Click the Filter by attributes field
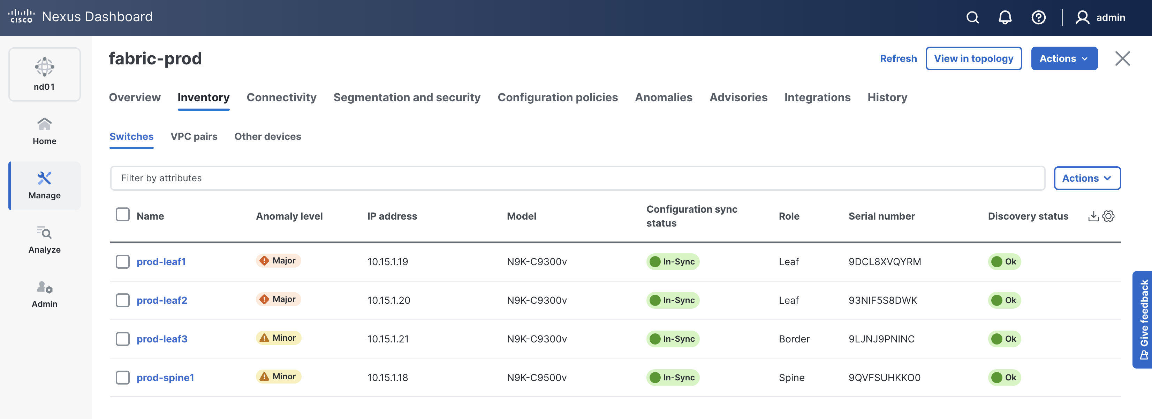Screen dimensions: 1152x419 577,178
